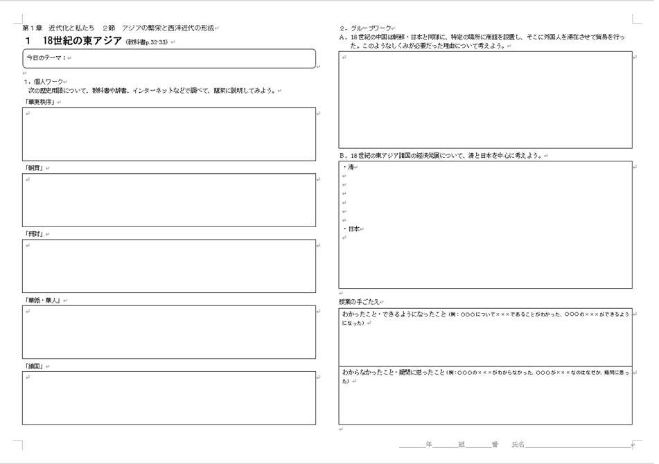Click the 教科書p.32-33 reference text
The height and width of the screenshot is (464, 659).
[147, 43]
